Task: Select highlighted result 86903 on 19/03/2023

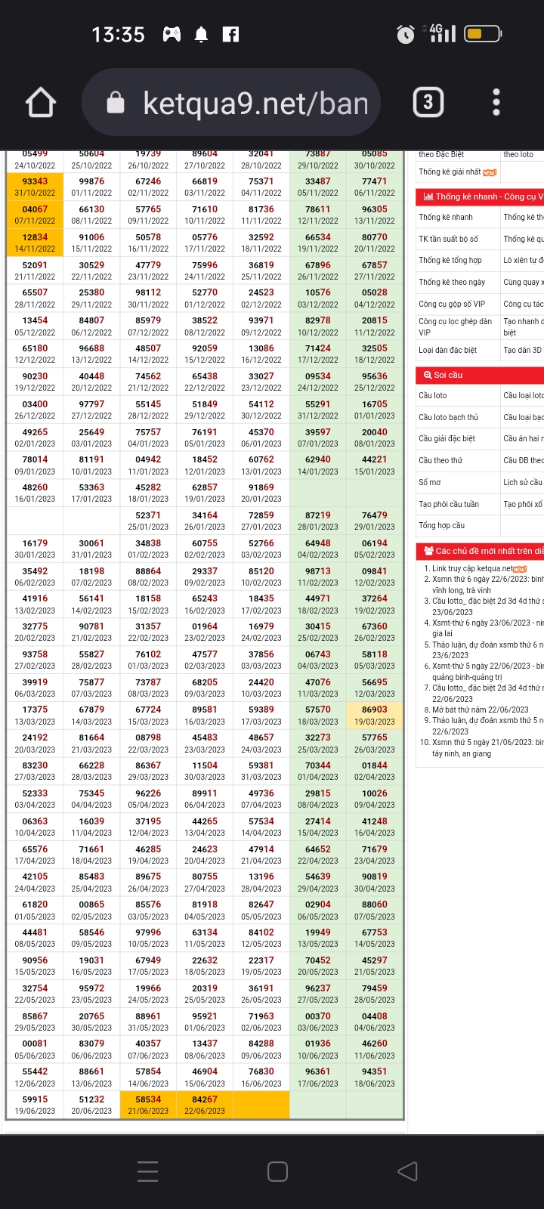Action: (x=374, y=710)
